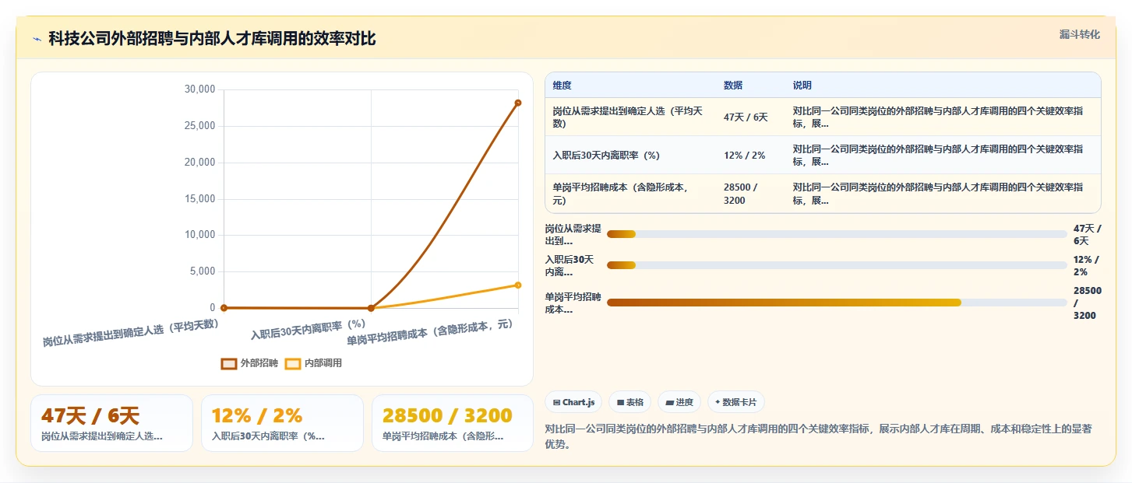The height and width of the screenshot is (483, 1132).
Task: Click the 入职后30天内离职率 progress bar
Action: [837, 265]
